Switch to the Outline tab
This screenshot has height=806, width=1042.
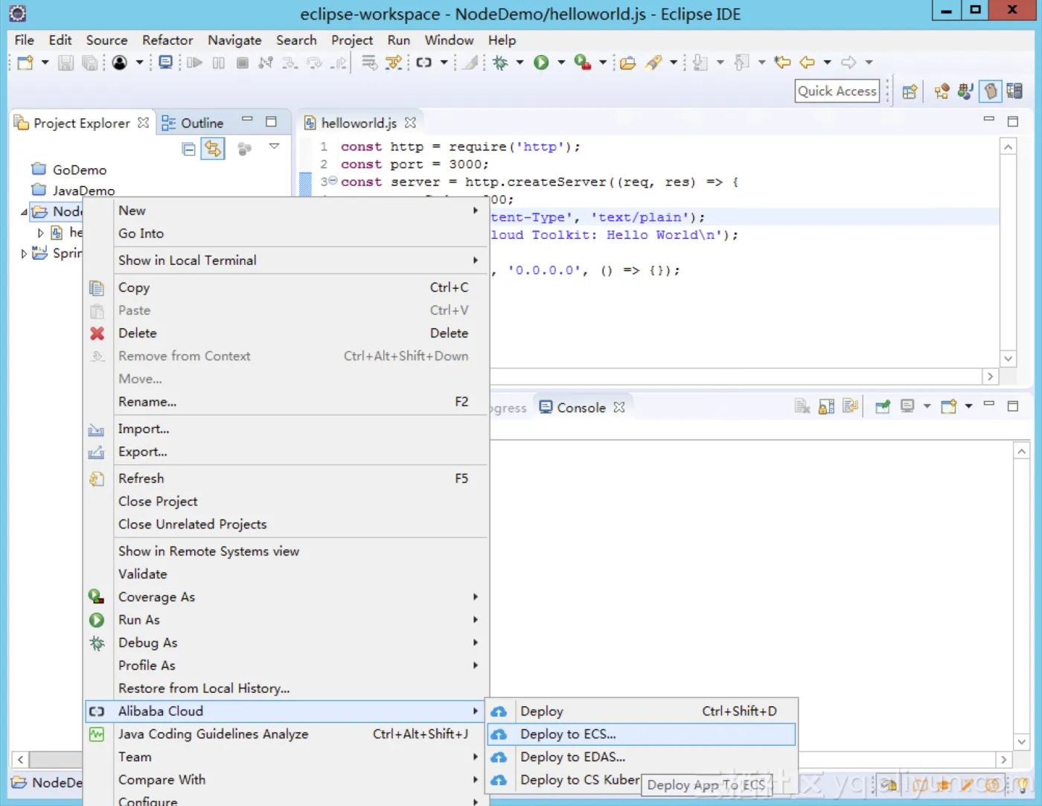pos(193,123)
